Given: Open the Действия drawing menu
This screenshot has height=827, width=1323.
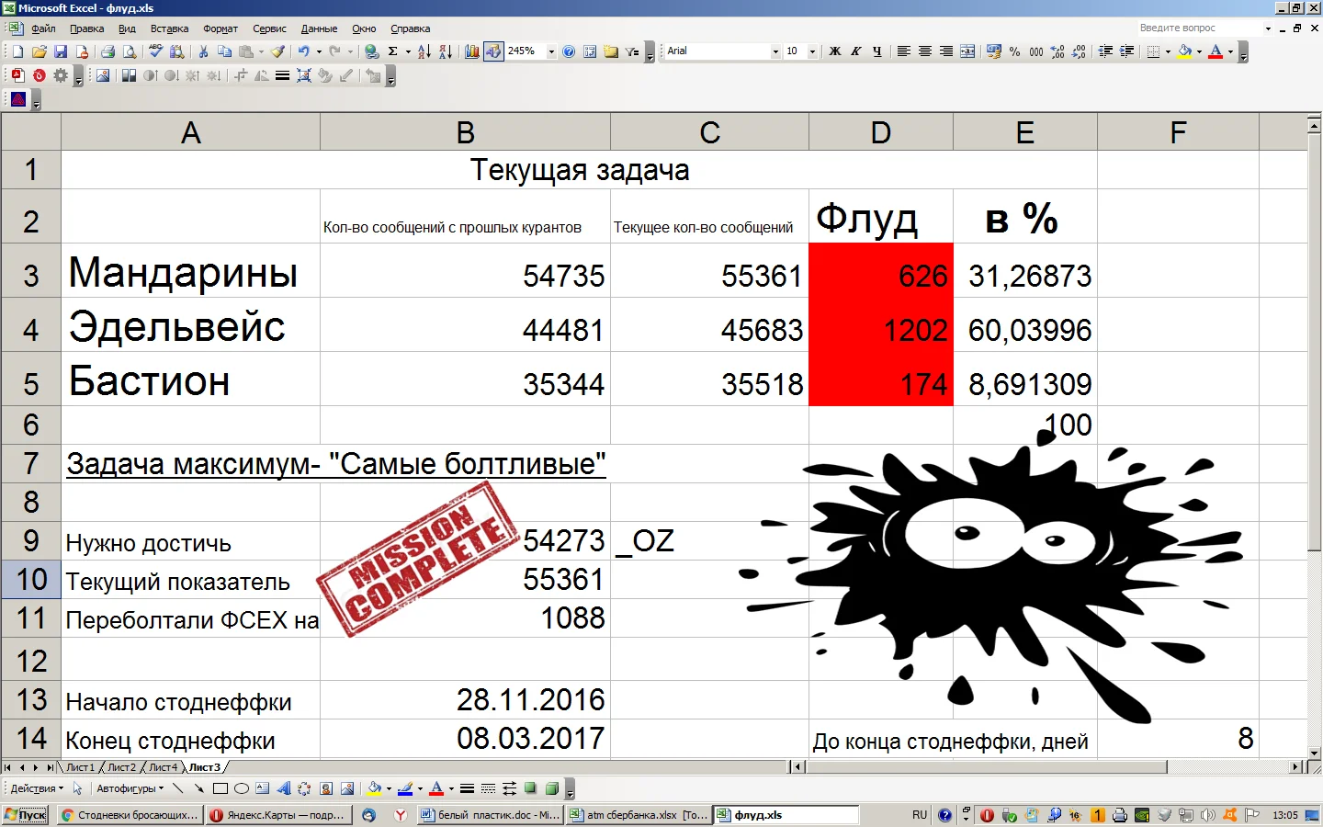Looking at the screenshot, I should (37, 788).
